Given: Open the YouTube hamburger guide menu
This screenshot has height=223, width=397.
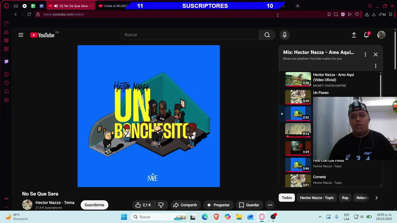Looking at the screenshot, I should pos(21,35).
